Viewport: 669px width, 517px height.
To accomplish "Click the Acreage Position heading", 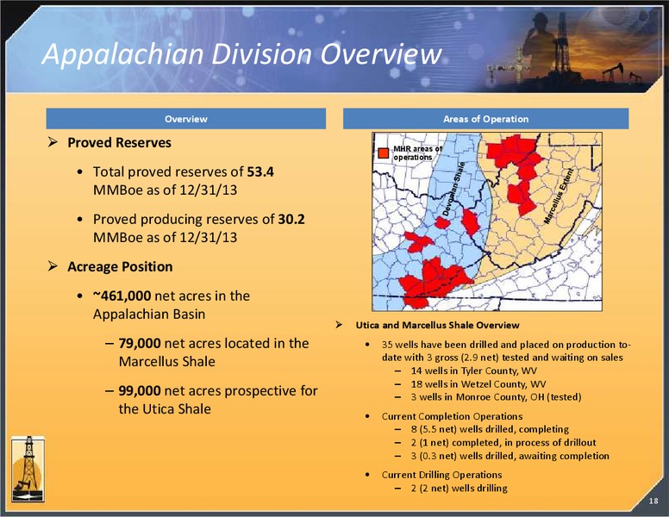I will click(120, 266).
